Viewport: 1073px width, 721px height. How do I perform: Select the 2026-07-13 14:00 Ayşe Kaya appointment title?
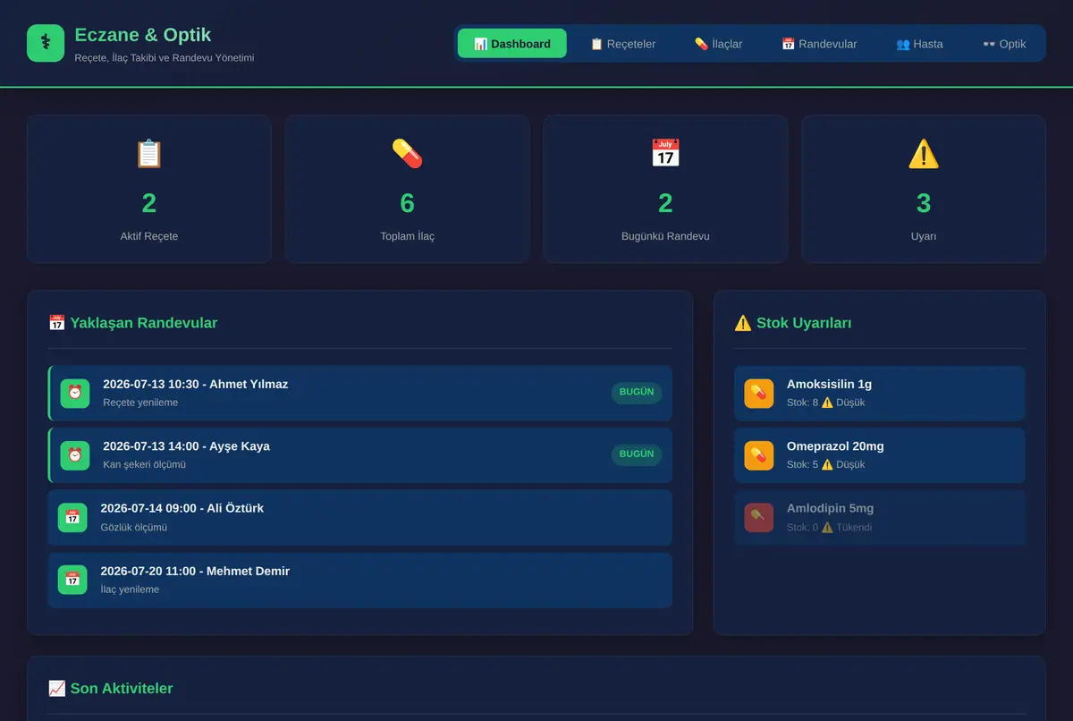point(186,446)
